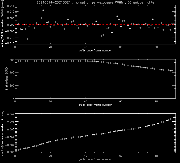
Task: Click x-axis tick '20' of the FWHM plot
Action: point(50,47)
